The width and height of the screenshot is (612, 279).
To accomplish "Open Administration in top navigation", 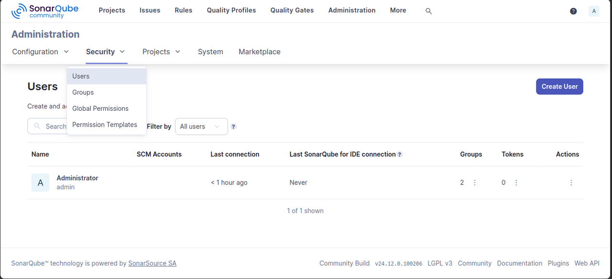I will pyautogui.click(x=352, y=10).
